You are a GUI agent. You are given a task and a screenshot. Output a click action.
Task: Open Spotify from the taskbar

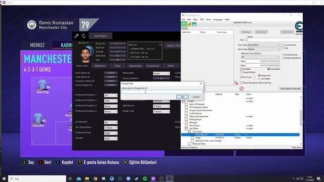[145, 178]
